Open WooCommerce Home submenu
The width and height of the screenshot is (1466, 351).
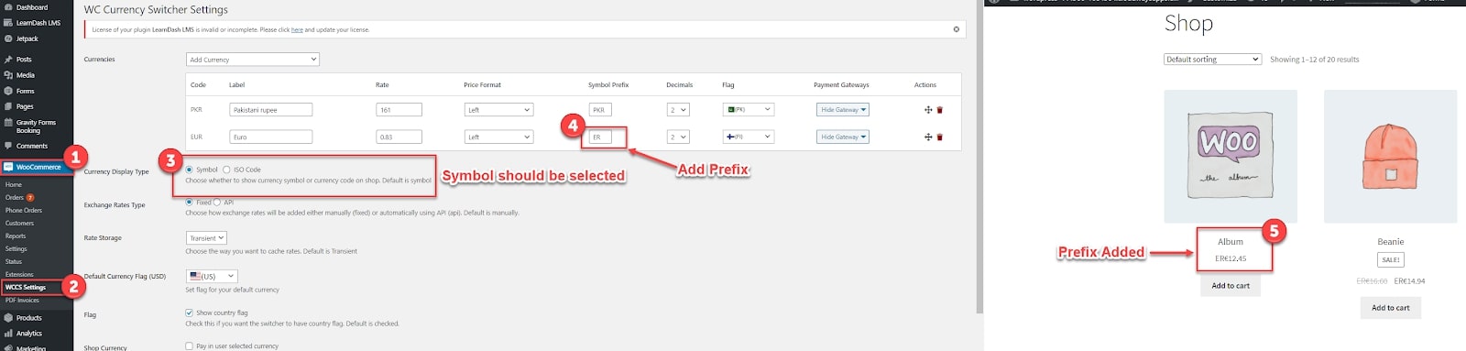pyautogui.click(x=14, y=185)
